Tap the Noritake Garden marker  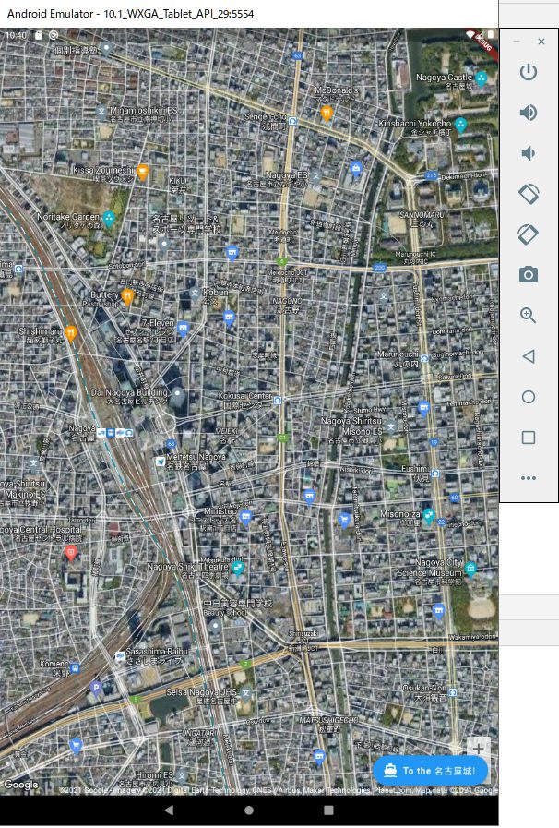pos(109,218)
